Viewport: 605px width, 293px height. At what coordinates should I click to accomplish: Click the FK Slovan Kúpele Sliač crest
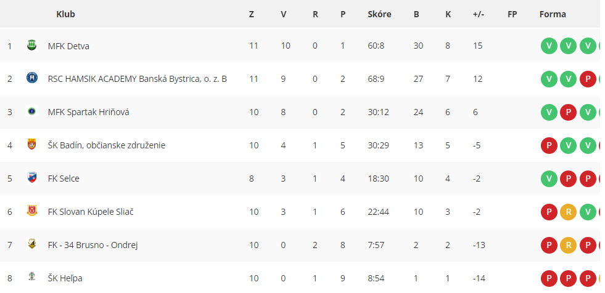[x=31, y=211]
